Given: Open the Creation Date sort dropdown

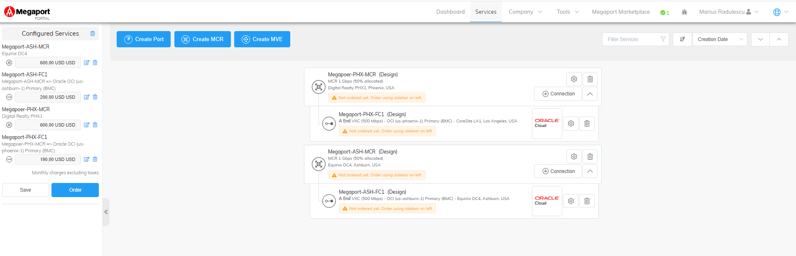Looking at the screenshot, I should click(720, 39).
